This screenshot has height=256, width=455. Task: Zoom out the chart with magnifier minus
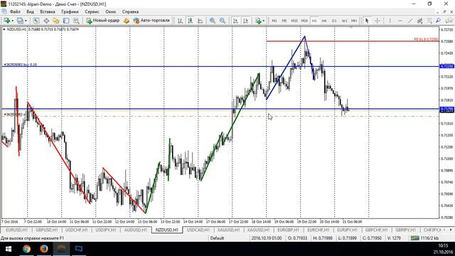pos(223,21)
